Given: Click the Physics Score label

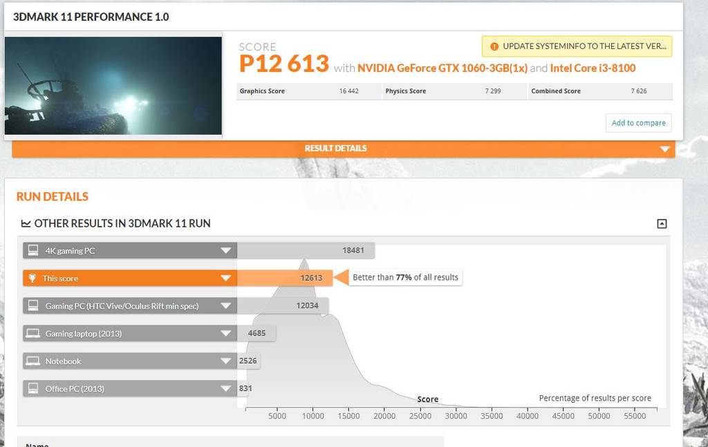Looking at the screenshot, I should coord(405,91).
